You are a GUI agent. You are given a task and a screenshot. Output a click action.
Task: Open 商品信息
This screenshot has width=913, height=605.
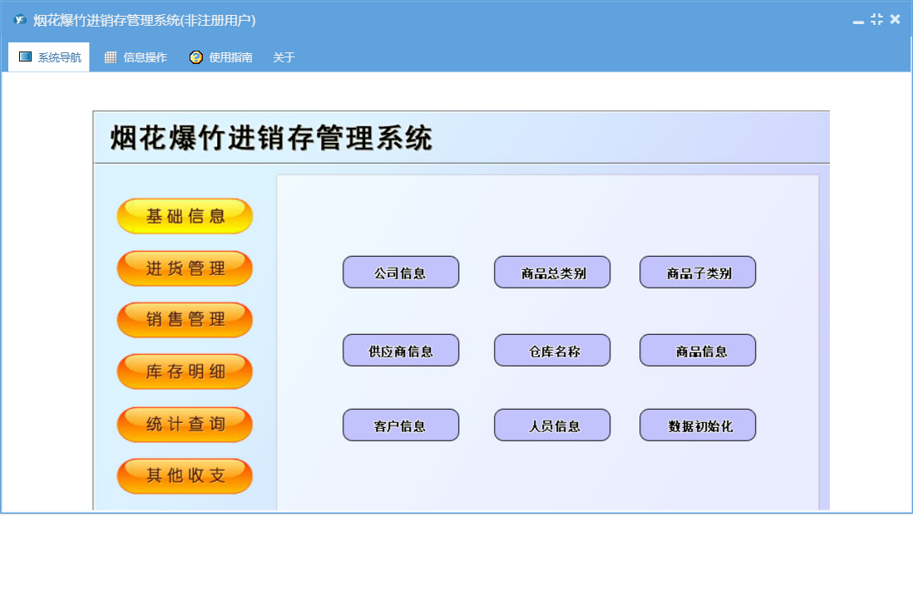pos(698,350)
